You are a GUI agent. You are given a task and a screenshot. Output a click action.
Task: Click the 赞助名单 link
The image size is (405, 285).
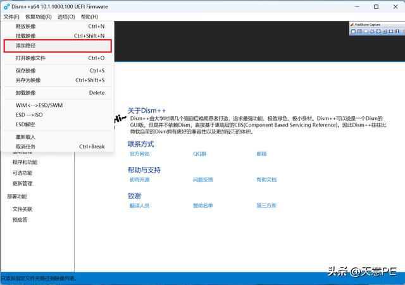point(202,206)
